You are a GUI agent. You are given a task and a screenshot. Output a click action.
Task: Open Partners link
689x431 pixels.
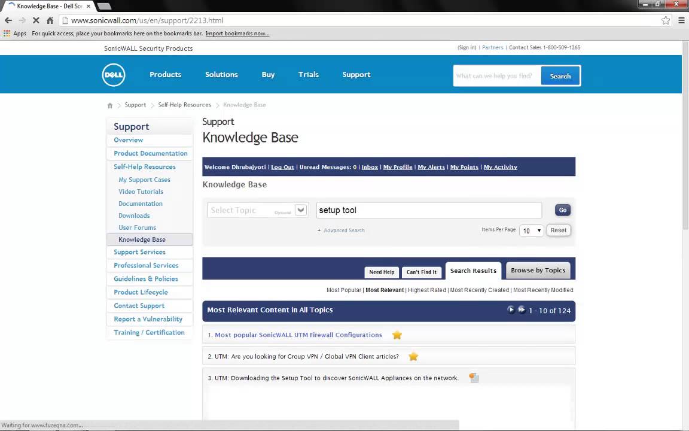click(x=493, y=47)
